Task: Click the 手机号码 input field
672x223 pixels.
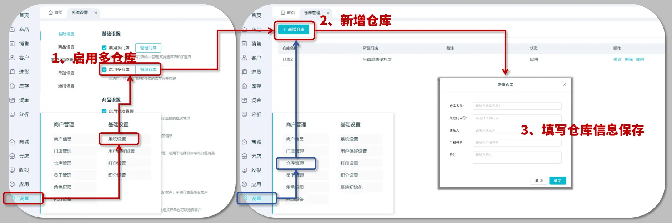Action: click(517, 143)
